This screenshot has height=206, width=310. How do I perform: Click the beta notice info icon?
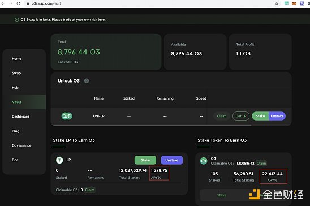click(x=17, y=20)
